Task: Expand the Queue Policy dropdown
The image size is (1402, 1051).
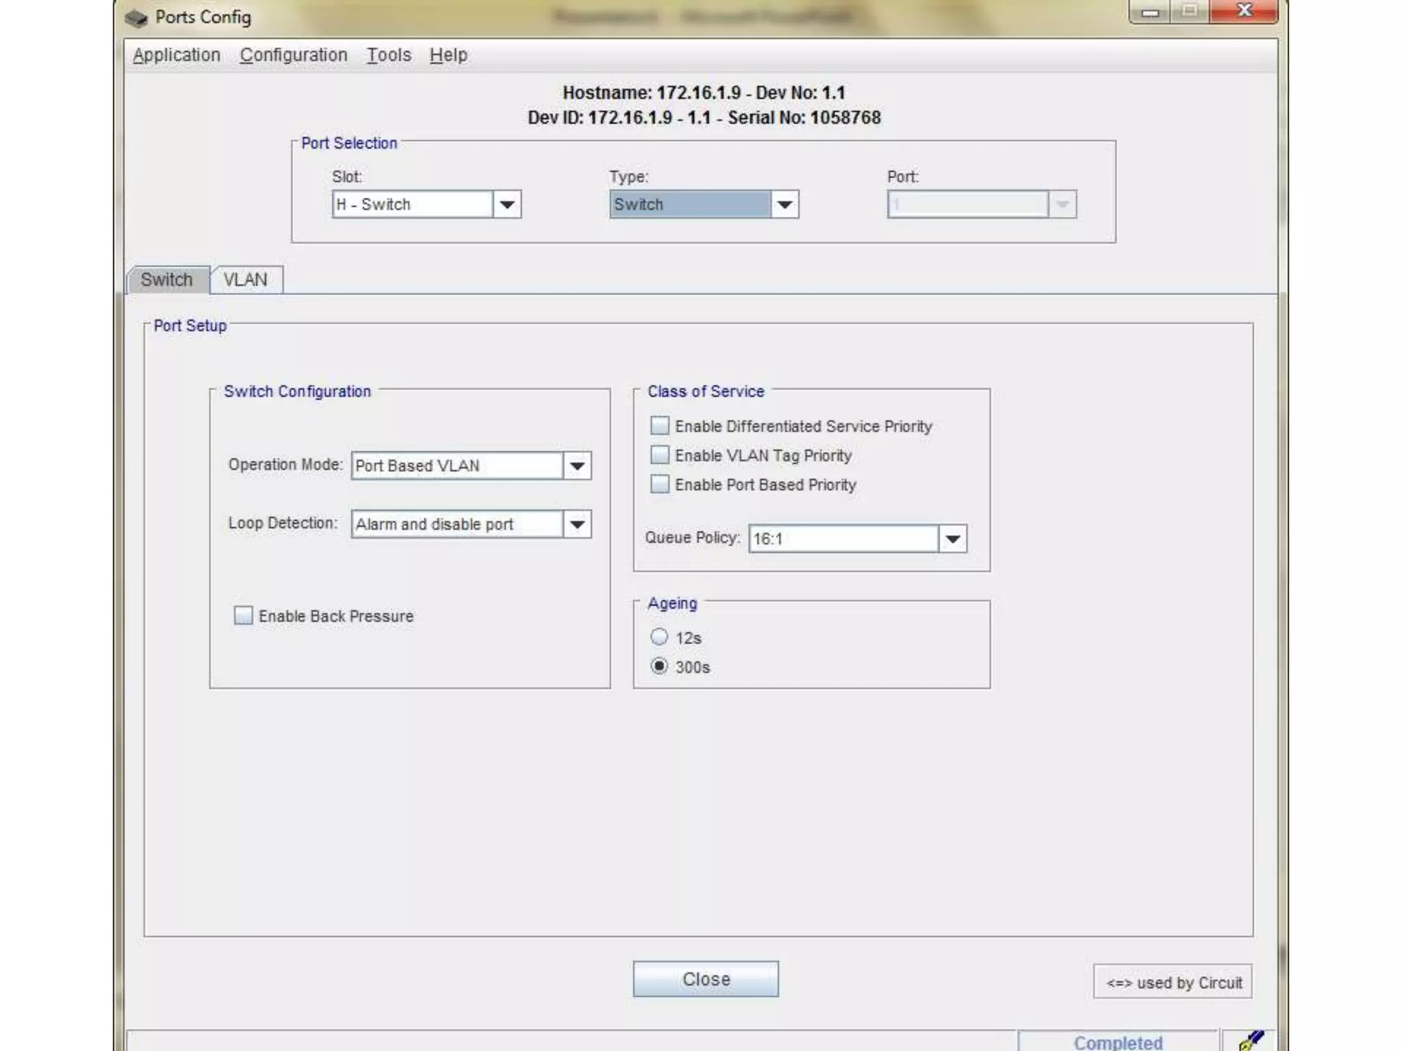Action: (952, 539)
